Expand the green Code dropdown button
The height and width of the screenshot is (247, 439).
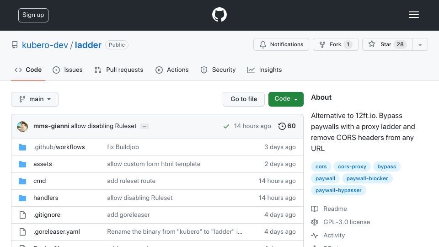tap(286, 99)
